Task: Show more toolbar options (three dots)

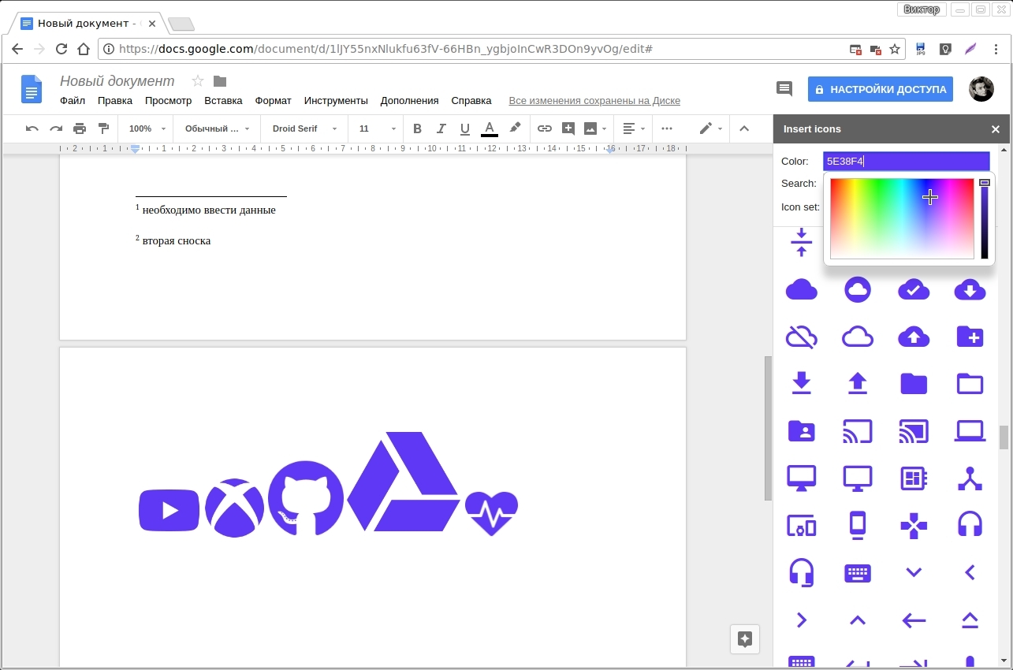Action: tap(667, 128)
